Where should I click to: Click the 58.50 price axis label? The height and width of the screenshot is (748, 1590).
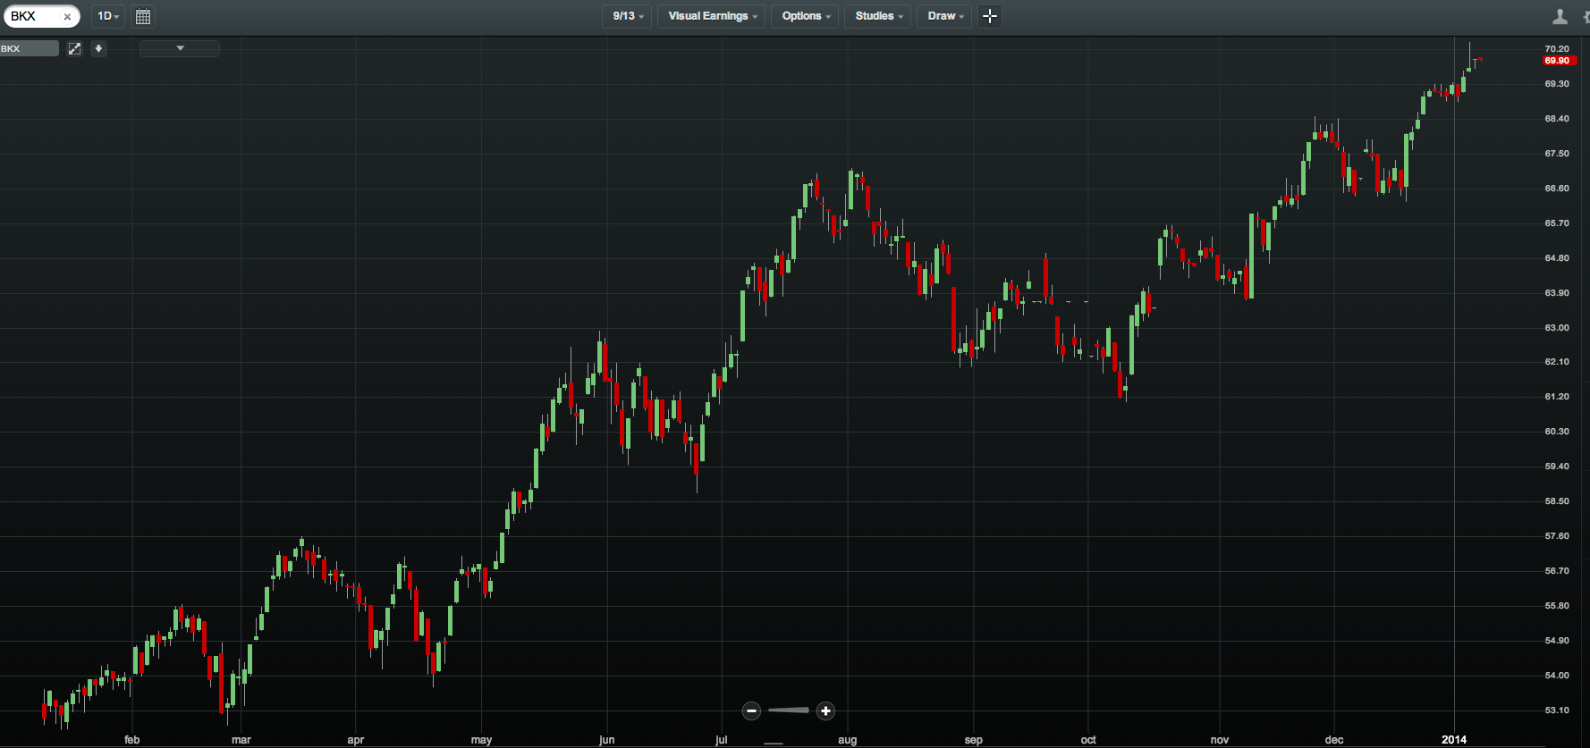(x=1557, y=501)
